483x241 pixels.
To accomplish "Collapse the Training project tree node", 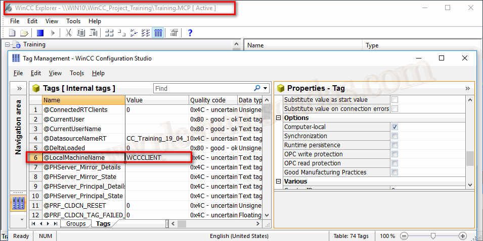I will (x=8, y=44).
